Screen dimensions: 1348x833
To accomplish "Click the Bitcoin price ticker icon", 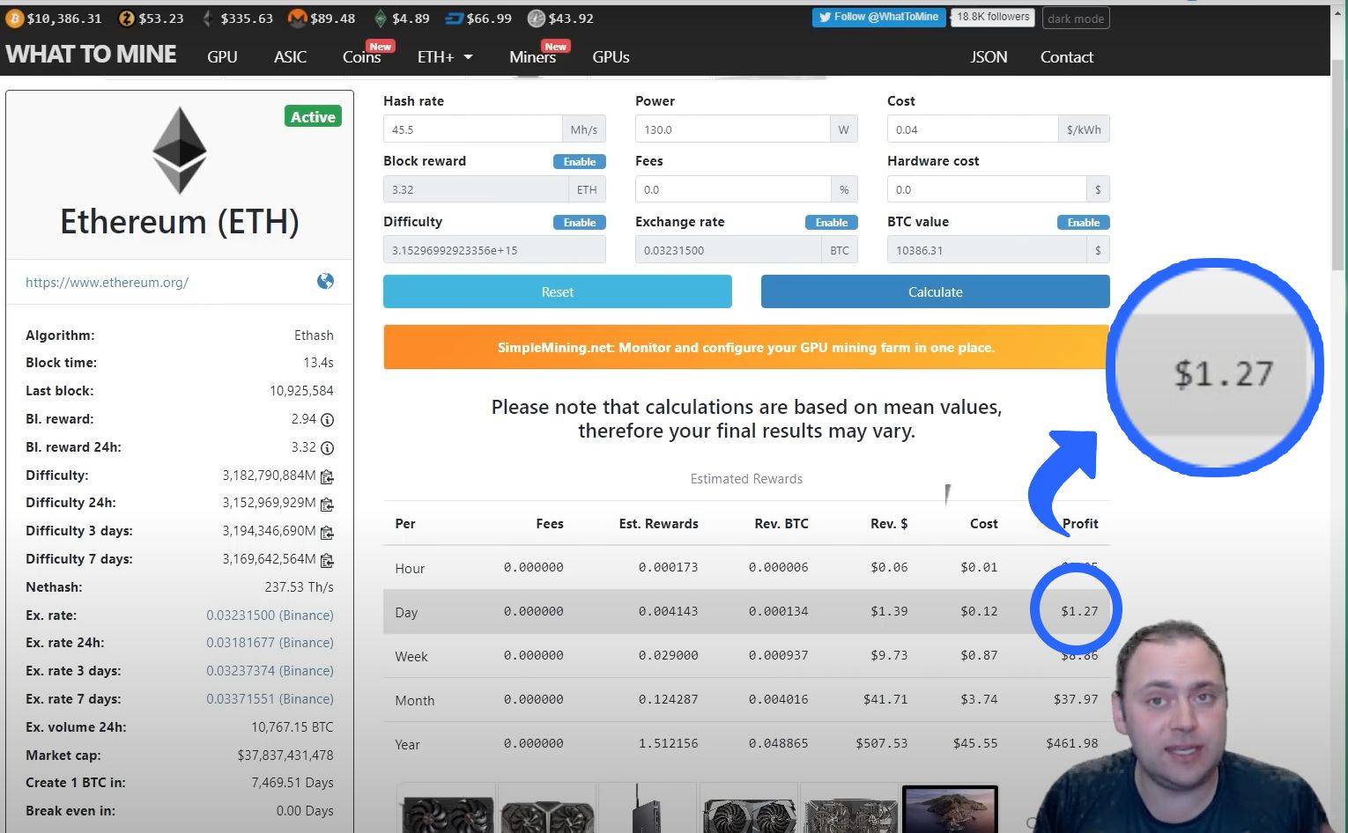I will click(14, 18).
